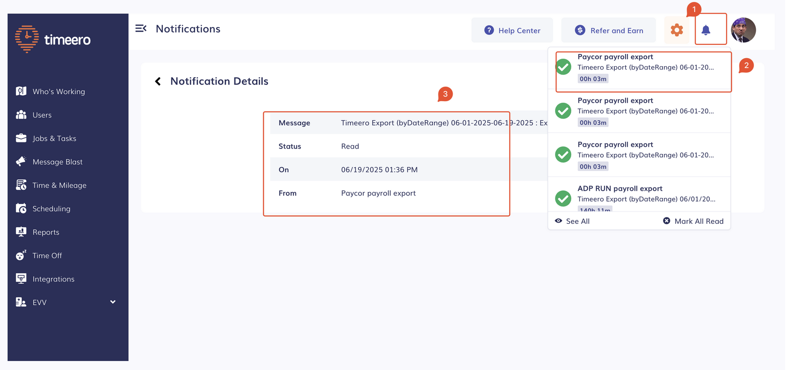Screen dimensions: 789x370
Task: Click the Notifications page title
Action: coord(188,29)
